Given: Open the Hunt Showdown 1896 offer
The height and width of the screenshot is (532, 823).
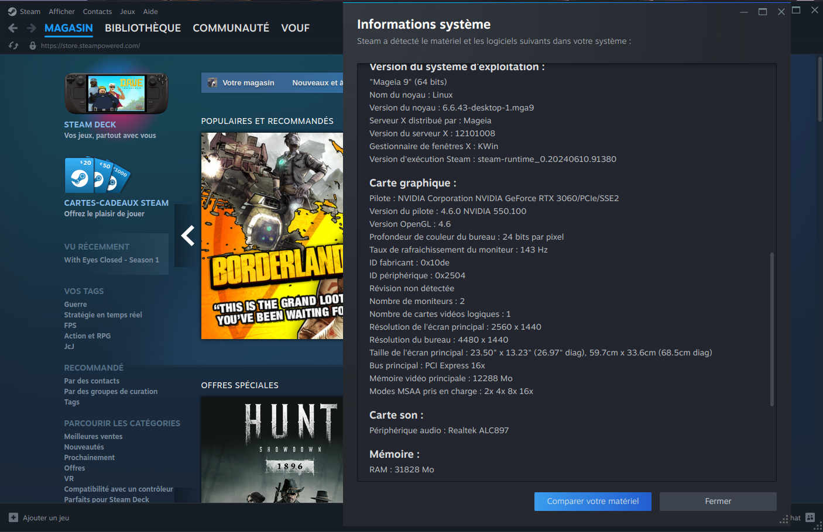Looking at the screenshot, I should pyautogui.click(x=272, y=450).
